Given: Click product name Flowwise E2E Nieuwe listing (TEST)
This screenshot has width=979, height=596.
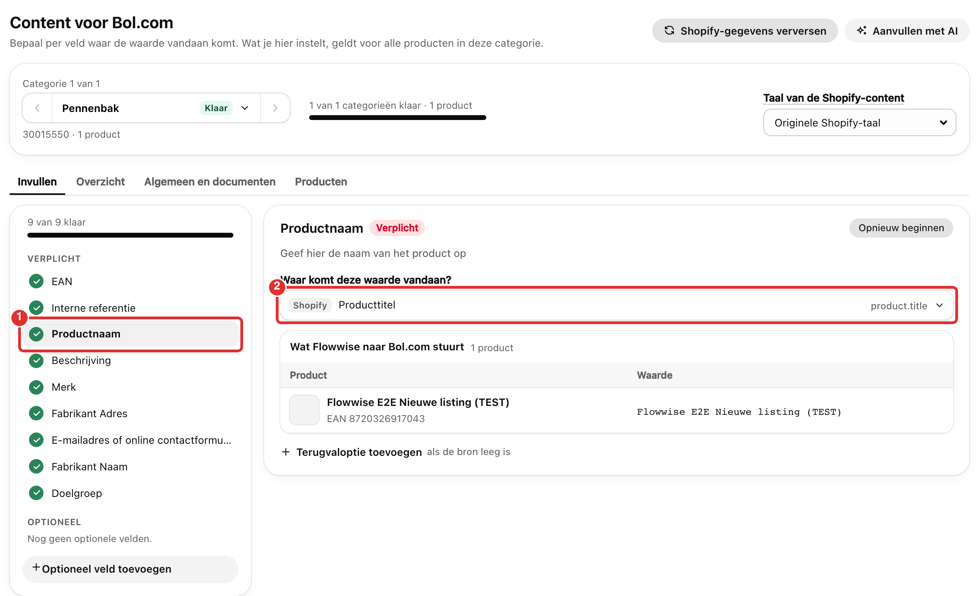Looking at the screenshot, I should point(418,402).
